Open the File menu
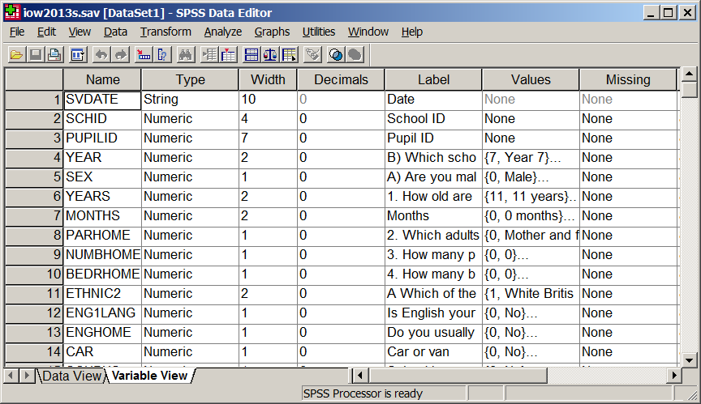 point(17,32)
